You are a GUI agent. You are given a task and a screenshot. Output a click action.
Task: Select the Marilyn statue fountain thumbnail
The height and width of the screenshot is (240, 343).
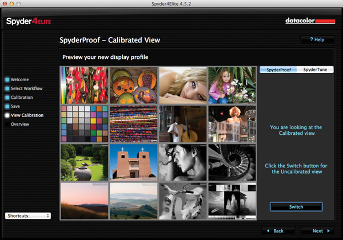(232, 124)
